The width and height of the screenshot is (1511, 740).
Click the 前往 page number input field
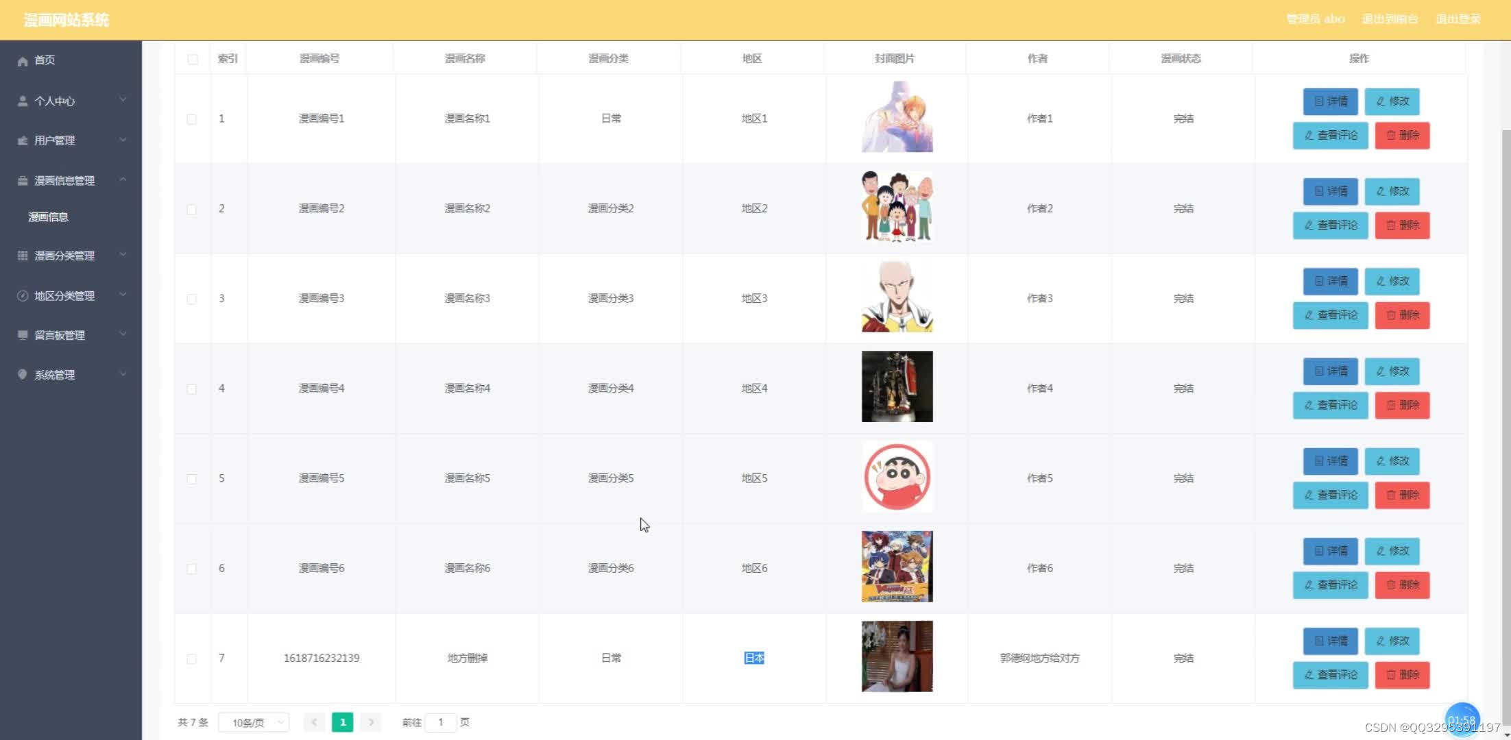pos(441,722)
